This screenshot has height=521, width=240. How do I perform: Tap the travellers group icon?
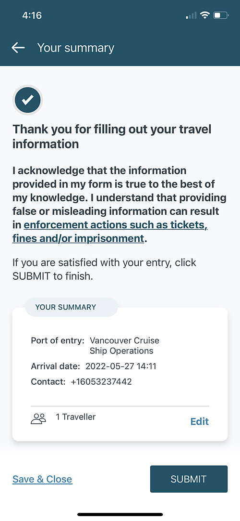click(38, 418)
